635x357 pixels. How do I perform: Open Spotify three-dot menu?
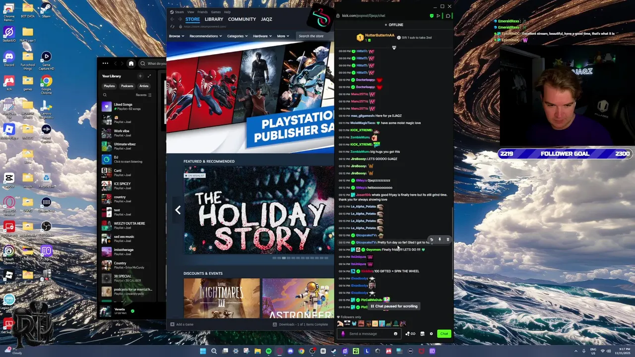click(x=105, y=63)
